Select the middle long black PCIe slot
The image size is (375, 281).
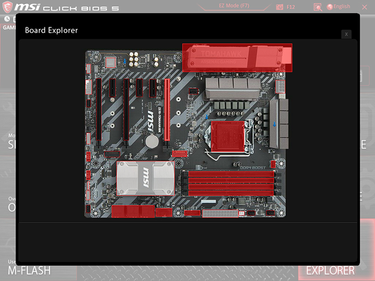(x=126, y=109)
